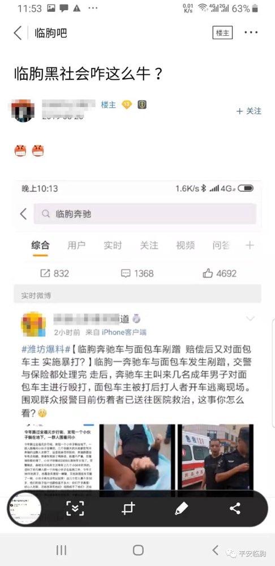Tap the plus icon after 问答 tab
The image size is (275, 566).
tap(250, 246)
